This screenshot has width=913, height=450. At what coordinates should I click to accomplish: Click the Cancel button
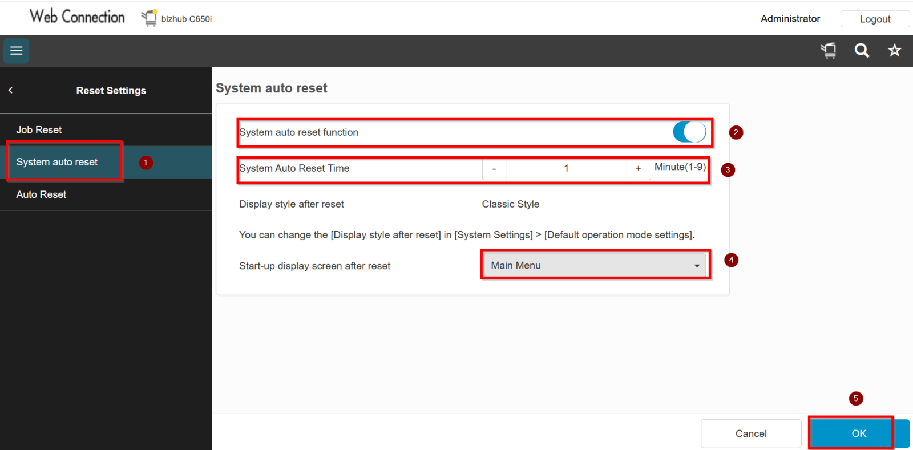click(x=750, y=433)
